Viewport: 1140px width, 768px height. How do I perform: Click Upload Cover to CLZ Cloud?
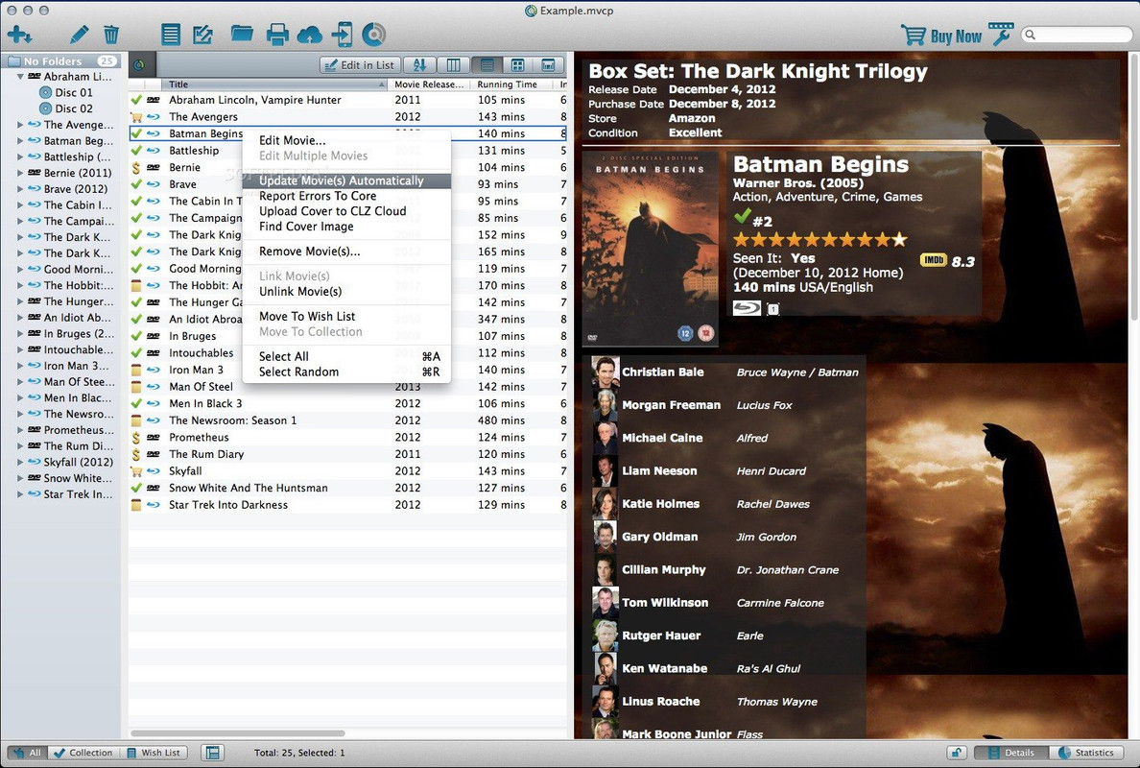coord(346,211)
